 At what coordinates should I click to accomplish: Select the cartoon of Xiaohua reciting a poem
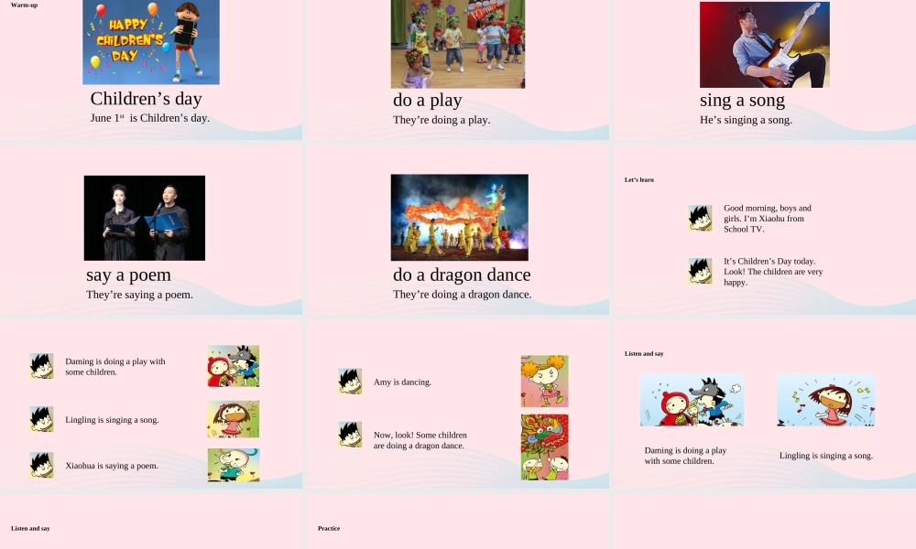233,465
